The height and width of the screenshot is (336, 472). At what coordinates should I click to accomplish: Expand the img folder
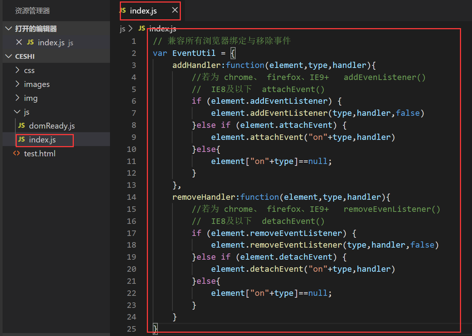pyautogui.click(x=18, y=98)
